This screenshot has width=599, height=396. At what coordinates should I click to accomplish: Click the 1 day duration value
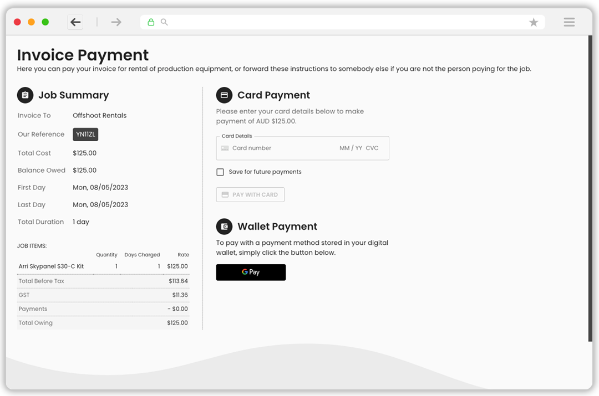[x=81, y=222]
